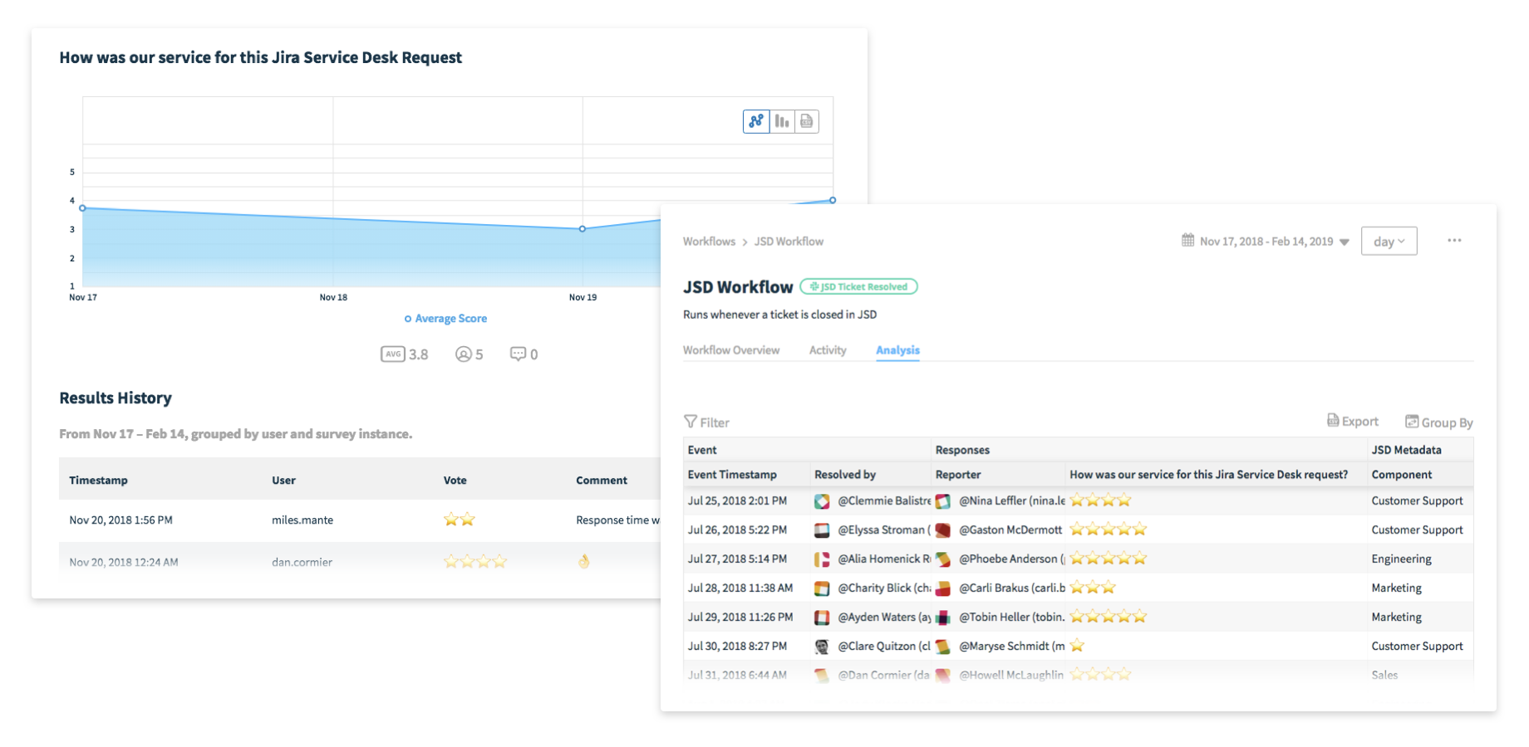1529x747 pixels.
Task: Click the Component column header
Action: coord(1402,475)
